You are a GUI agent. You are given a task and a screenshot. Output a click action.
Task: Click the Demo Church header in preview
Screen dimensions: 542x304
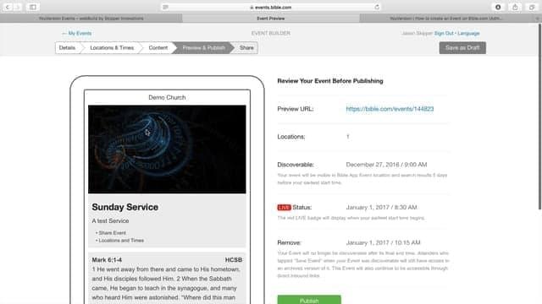coord(167,98)
